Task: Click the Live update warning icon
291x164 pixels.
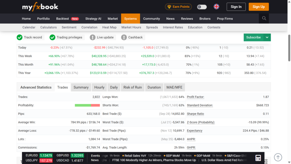Action: coord(92,37)
